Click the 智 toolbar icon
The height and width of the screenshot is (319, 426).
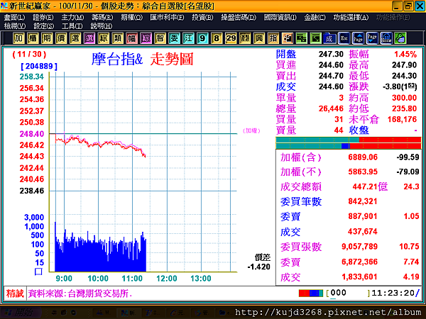click(x=160, y=38)
